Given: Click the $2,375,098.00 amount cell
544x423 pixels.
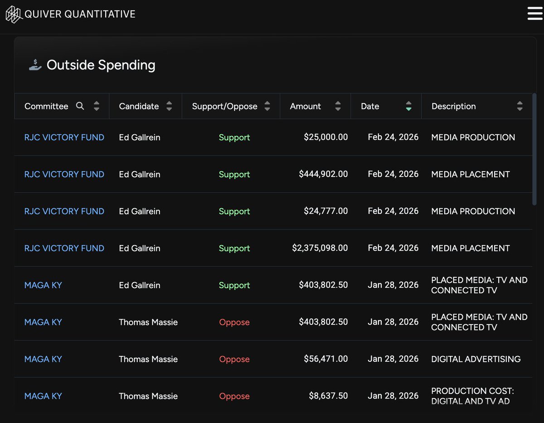Looking at the screenshot, I should (320, 248).
